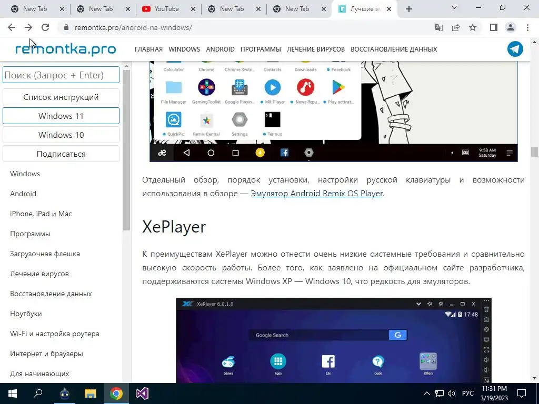Switch the РУС input language
The width and height of the screenshot is (539, 404).
(x=468, y=393)
